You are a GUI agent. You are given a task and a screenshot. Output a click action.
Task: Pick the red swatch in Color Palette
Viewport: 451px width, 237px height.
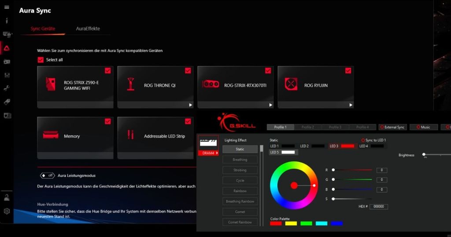point(276,223)
